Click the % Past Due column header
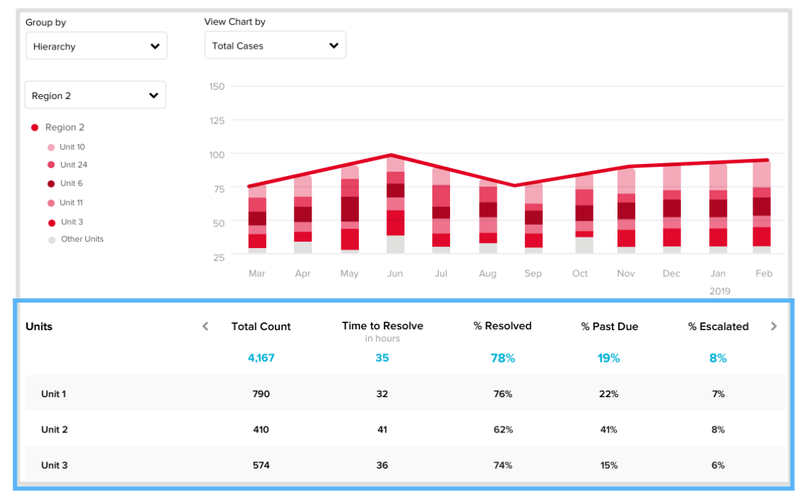Screen dimensions: 804x499 point(609,327)
